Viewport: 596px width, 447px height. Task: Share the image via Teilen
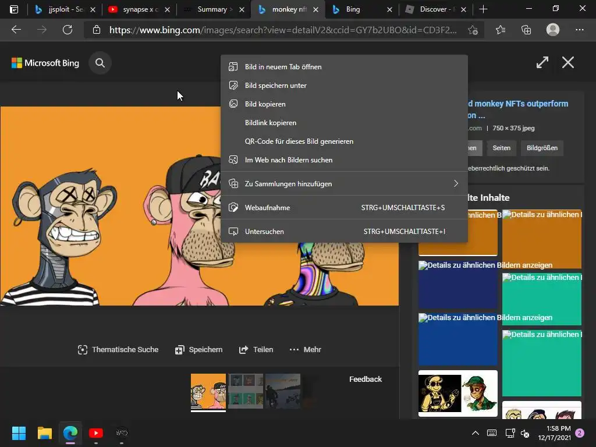pyautogui.click(x=256, y=350)
